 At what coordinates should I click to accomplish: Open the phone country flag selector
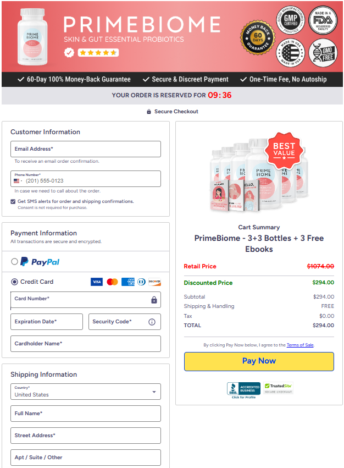tap(18, 181)
